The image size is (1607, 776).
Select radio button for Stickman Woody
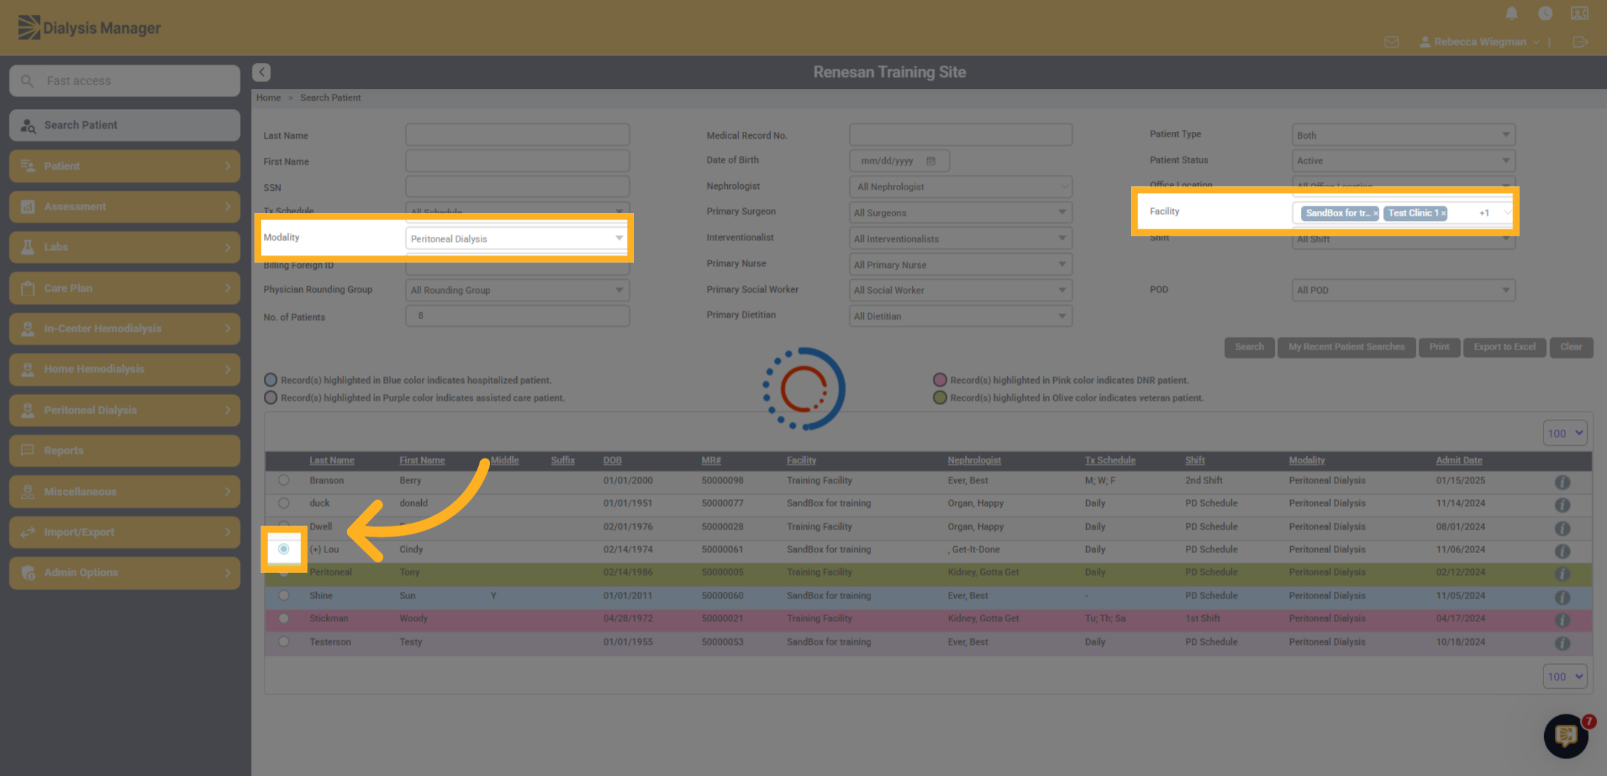[x=284, y=618]
